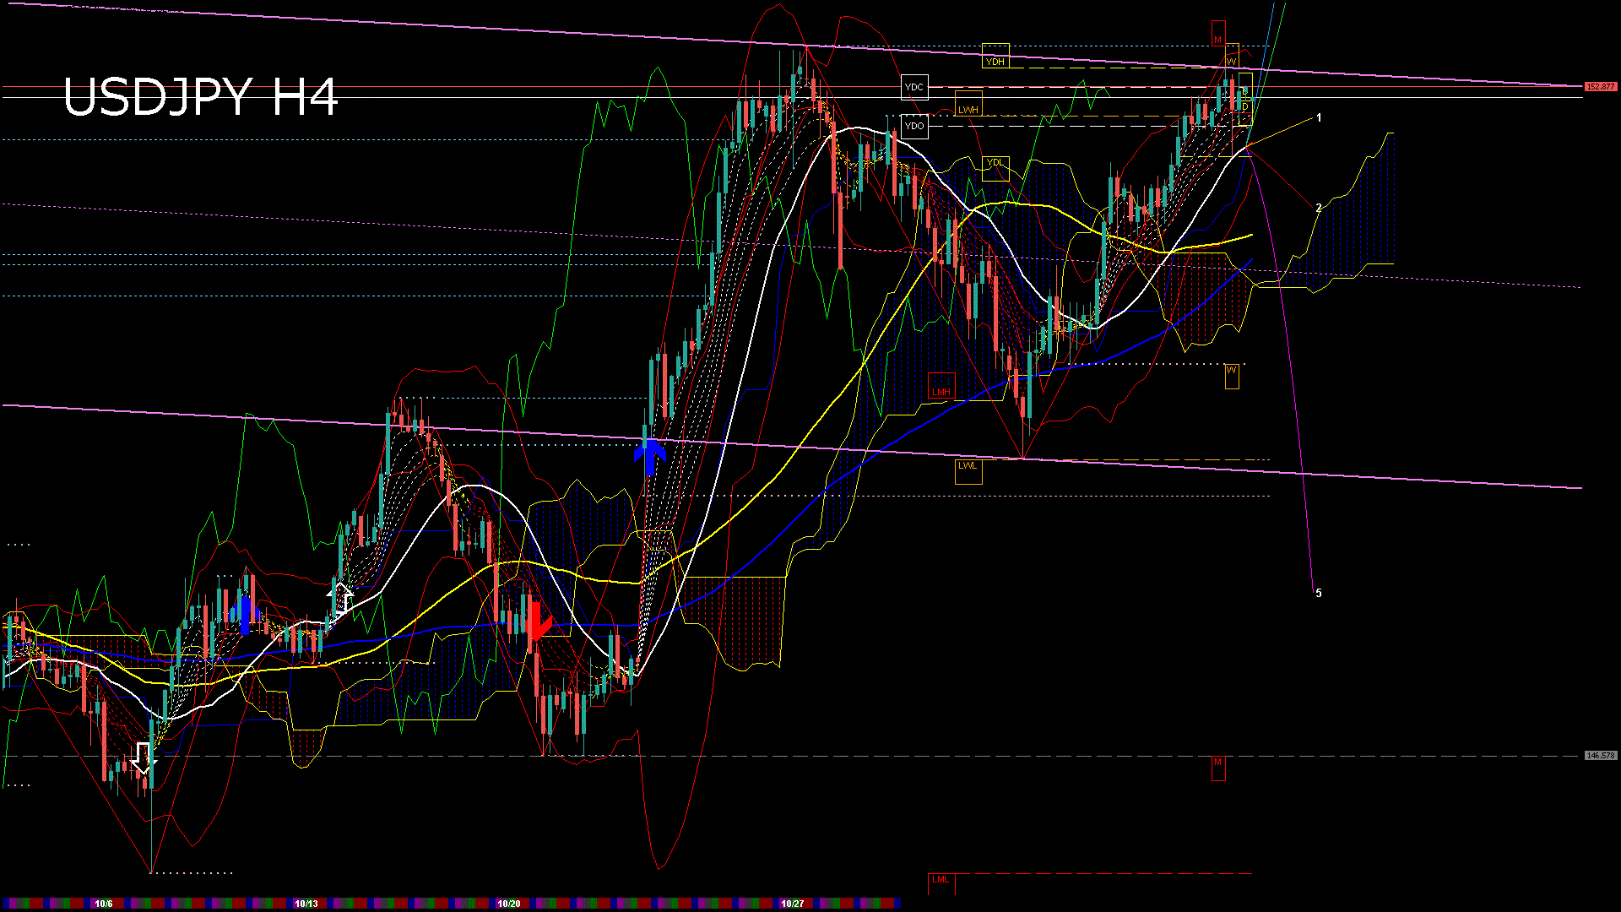Click the YDH yellow level label
This screenshot has width=1621, height=912.
(995, 61)
